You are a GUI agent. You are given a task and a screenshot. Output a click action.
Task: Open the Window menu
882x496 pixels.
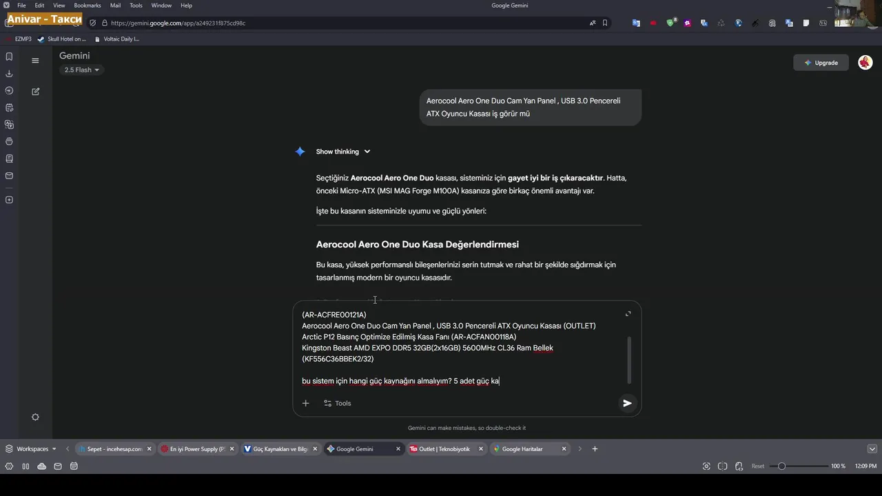coord(161,6)
